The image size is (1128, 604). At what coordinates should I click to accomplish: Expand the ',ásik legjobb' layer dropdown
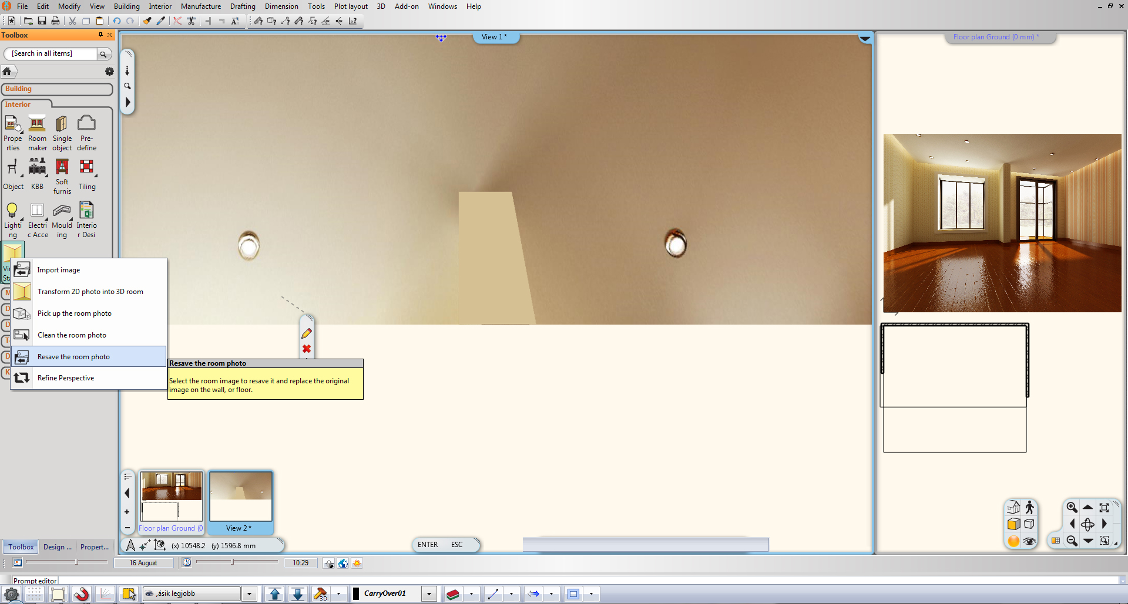point(249,594)
